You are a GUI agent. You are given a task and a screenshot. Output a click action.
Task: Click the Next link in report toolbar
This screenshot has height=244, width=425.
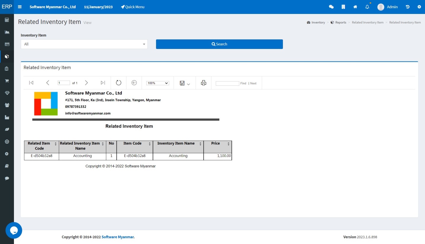(253, 83)
